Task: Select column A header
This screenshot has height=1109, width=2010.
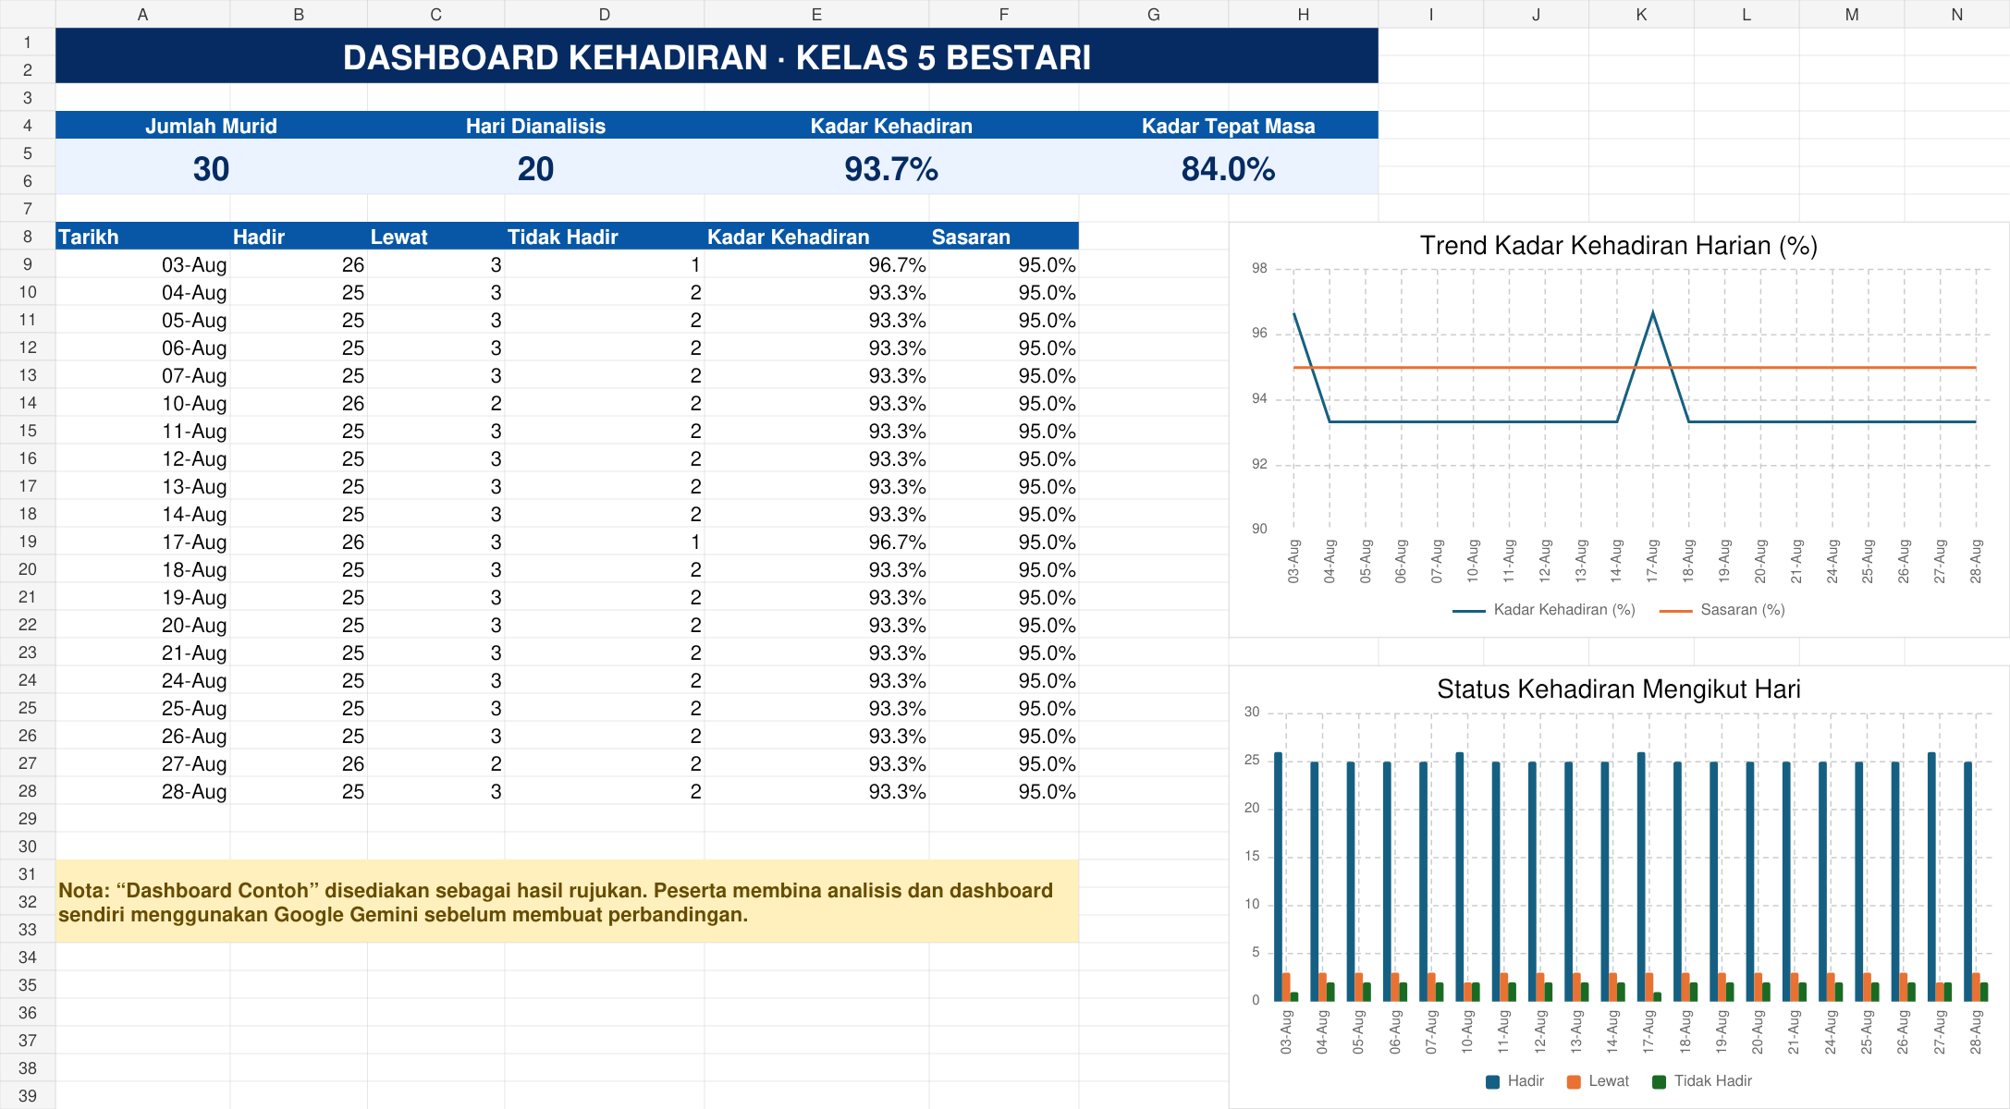Action: click(x=142, y=14)
